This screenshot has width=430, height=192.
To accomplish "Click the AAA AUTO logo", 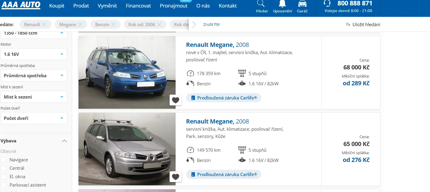I will (20, 5).
